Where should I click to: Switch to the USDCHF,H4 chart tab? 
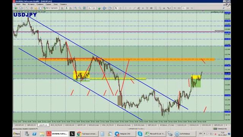19,125
